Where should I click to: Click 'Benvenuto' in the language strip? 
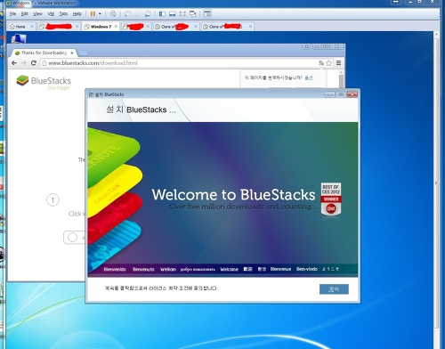pos(143,269)
